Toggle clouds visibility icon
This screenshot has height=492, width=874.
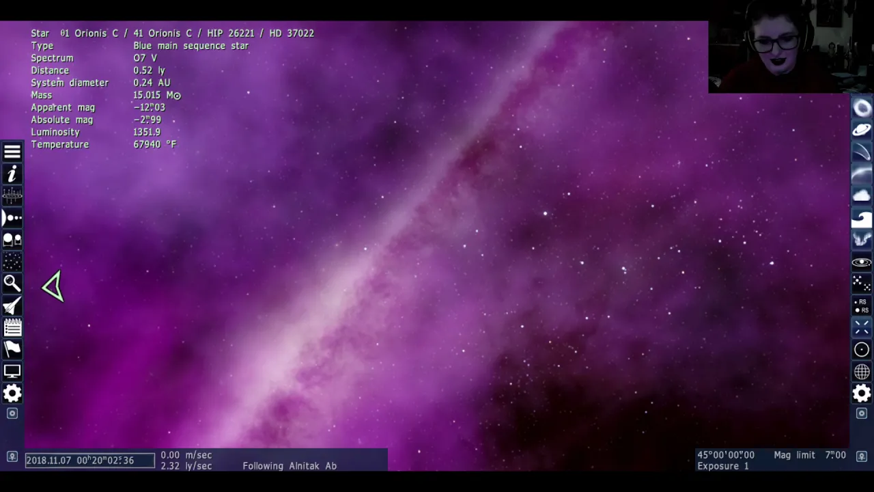click(862, 195)
